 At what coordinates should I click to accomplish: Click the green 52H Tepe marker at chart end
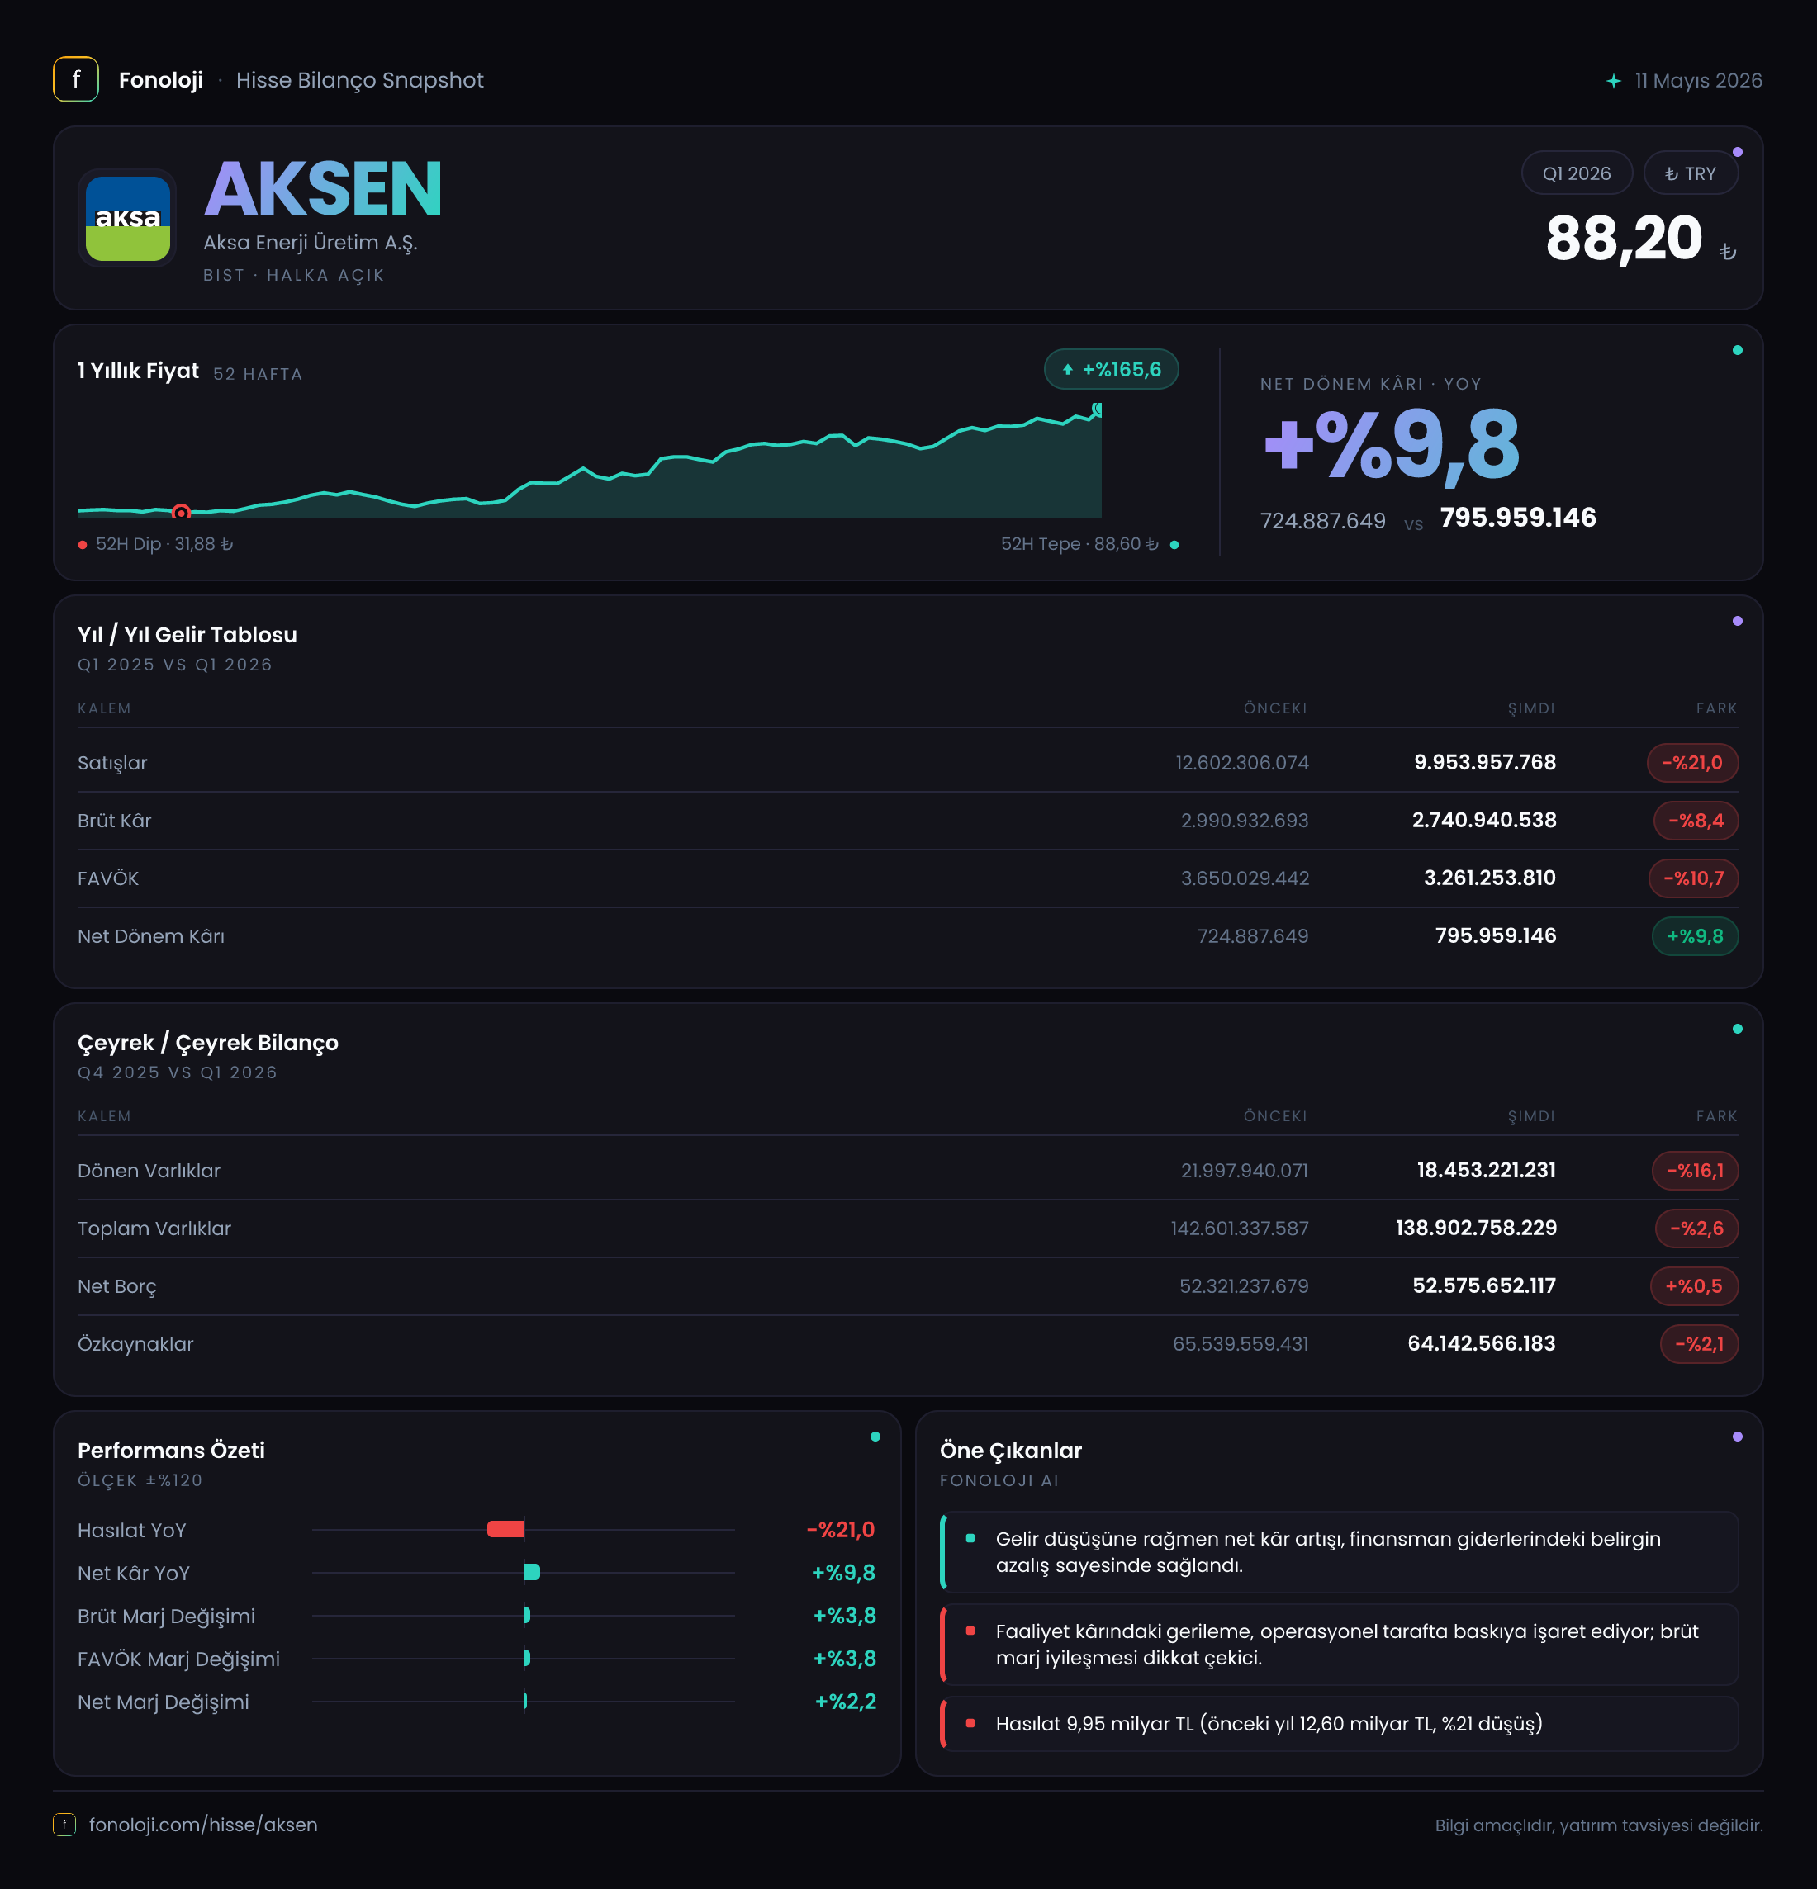1097,409
